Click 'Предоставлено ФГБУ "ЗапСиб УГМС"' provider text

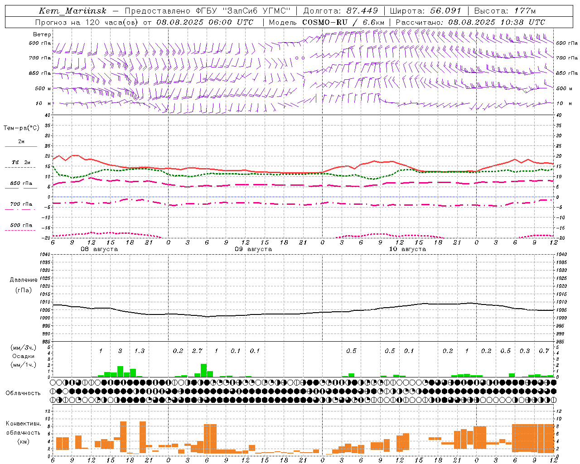207,11
